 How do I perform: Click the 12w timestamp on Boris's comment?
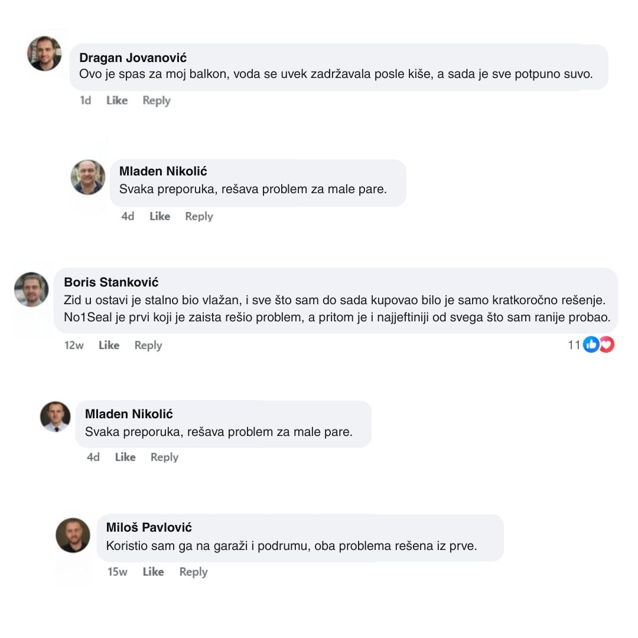tap(74, 345)
